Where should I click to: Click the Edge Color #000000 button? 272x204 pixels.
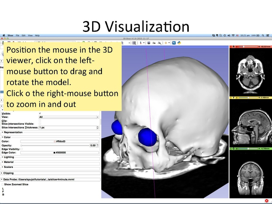coord(60,153)
